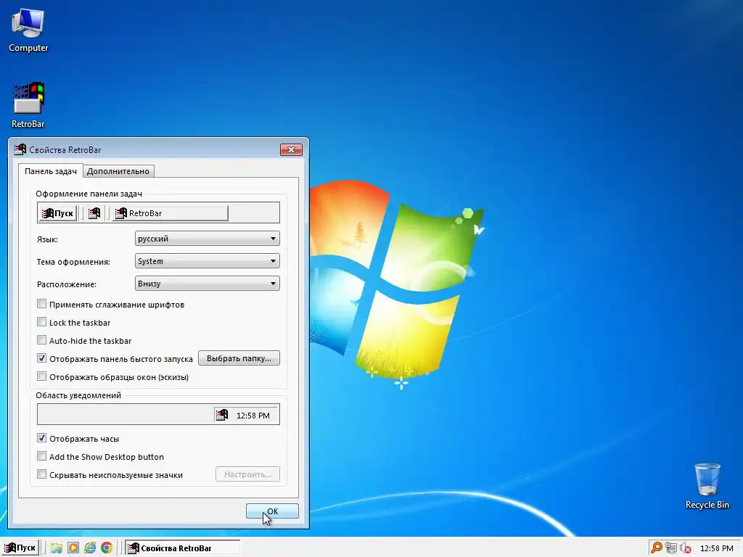The image size is (743, 557).
Task: Launch Windows Media Player from quick launch
Action: click(73, 548)
